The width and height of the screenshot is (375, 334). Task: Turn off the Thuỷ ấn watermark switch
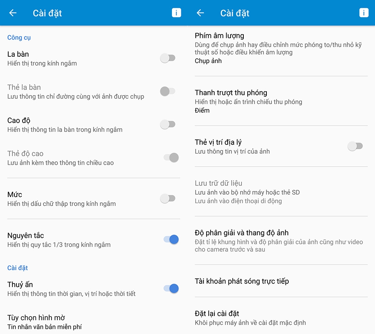click(171, 289)
